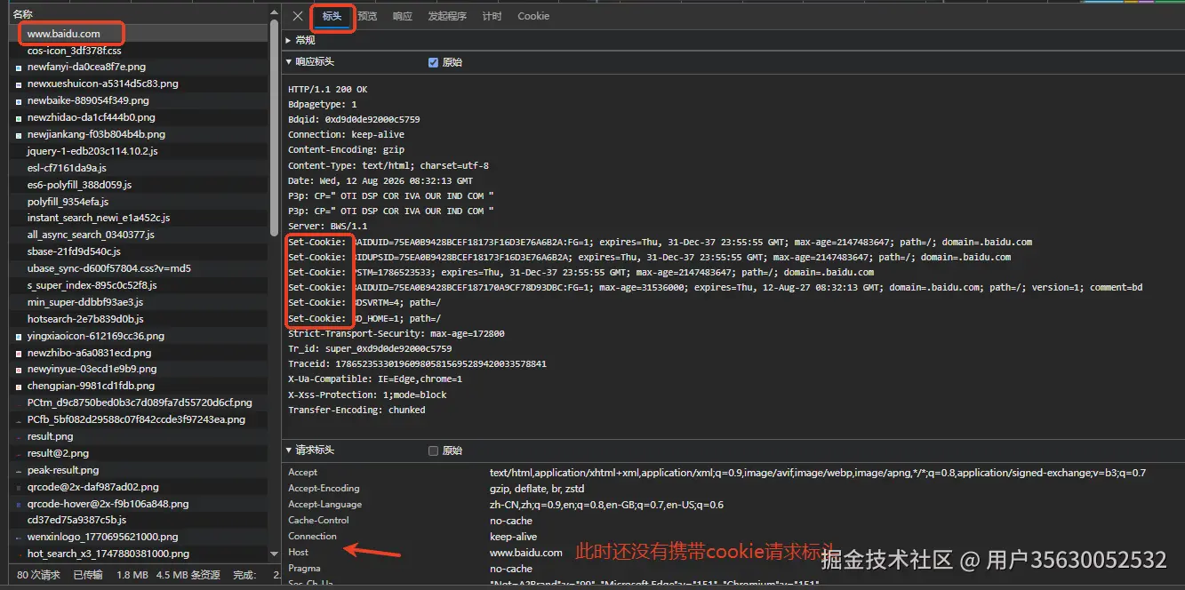
Task: Check the 原始 checkbox for request headers
Action: pyautogui.click(x=433, y=450)
